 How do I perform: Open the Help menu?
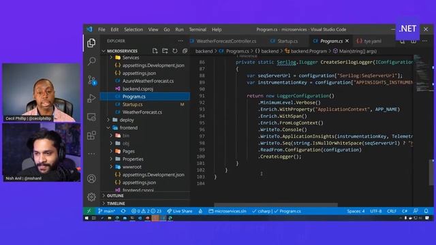pos(217,29)
